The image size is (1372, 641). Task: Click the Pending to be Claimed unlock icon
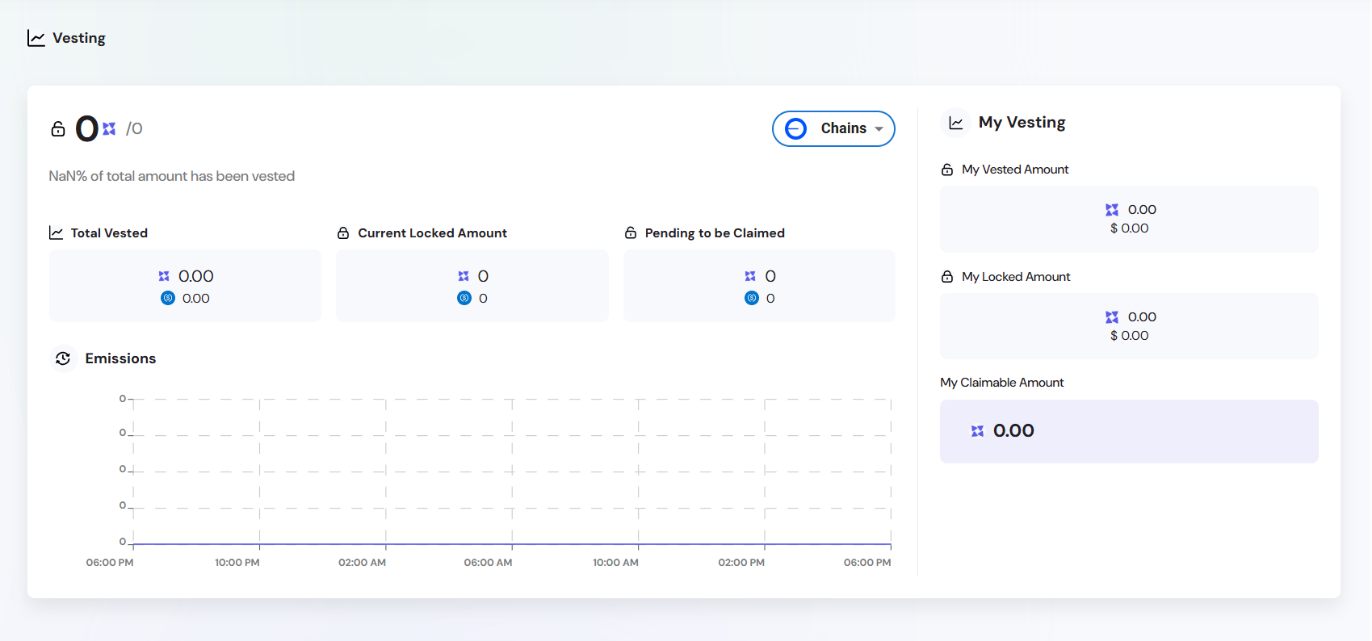631,233
